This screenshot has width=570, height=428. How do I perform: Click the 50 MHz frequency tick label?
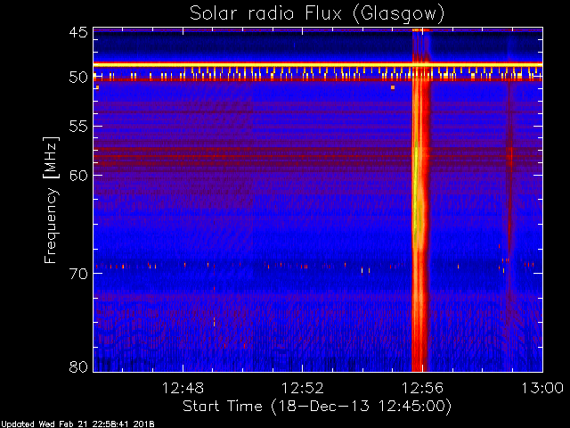tap(77, 78)
